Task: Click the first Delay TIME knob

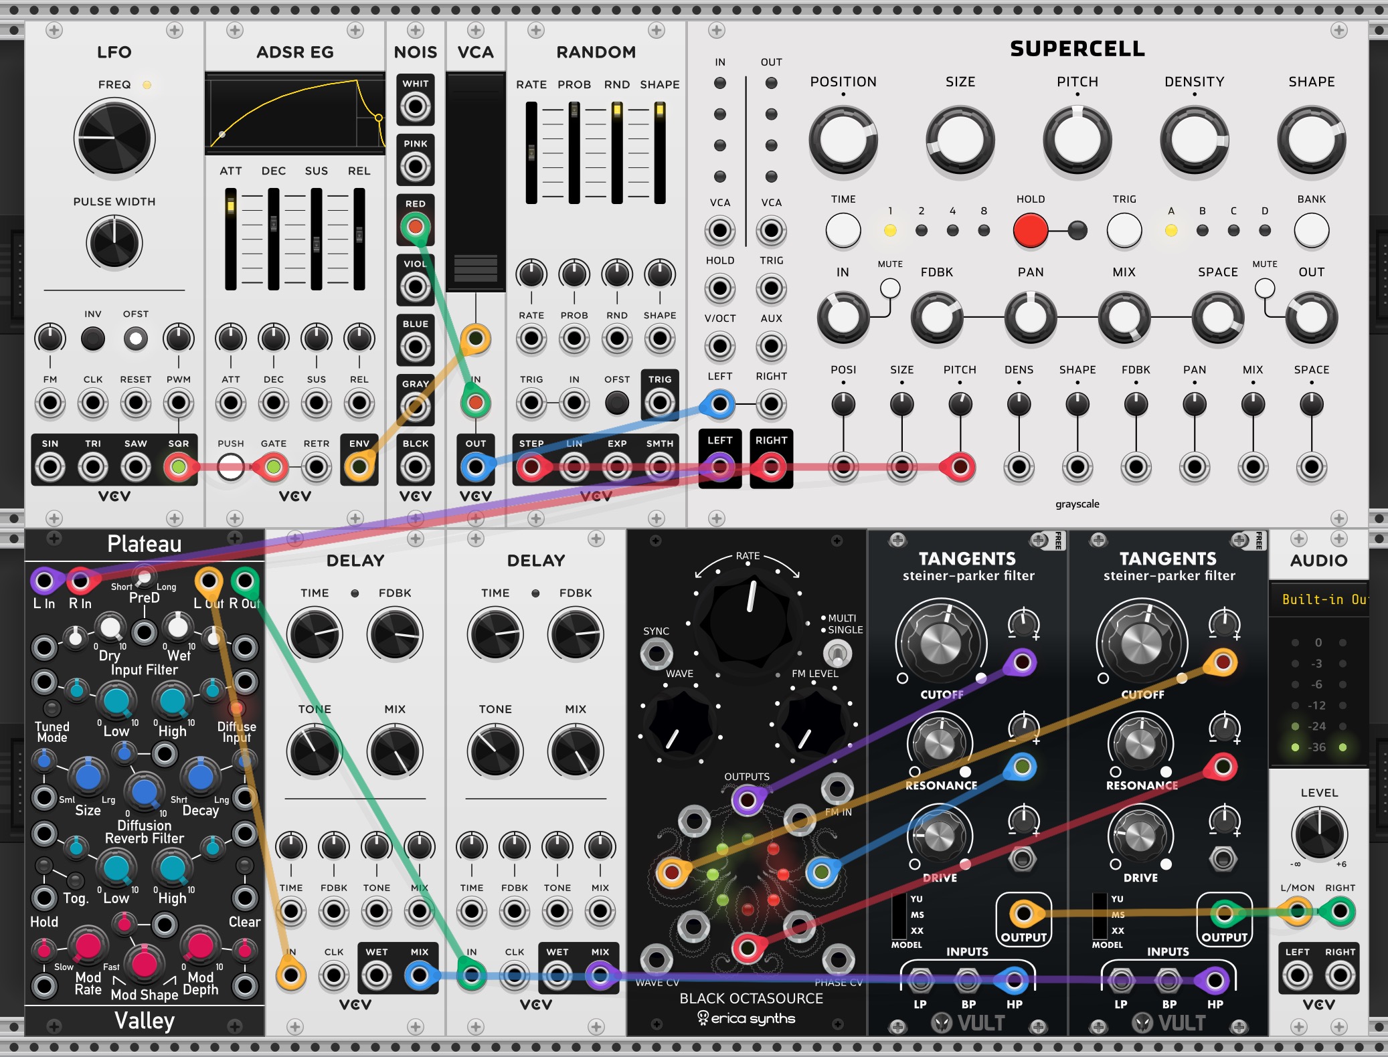Action: point(315,633)
